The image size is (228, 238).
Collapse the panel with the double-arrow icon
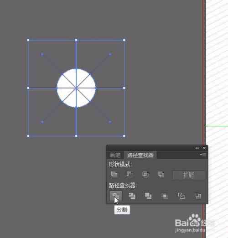coord(197,148)
